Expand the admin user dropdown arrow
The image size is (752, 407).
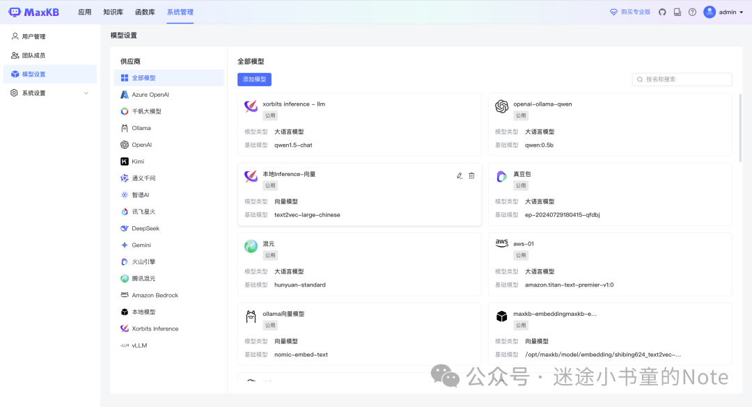[x=742, y=13]
